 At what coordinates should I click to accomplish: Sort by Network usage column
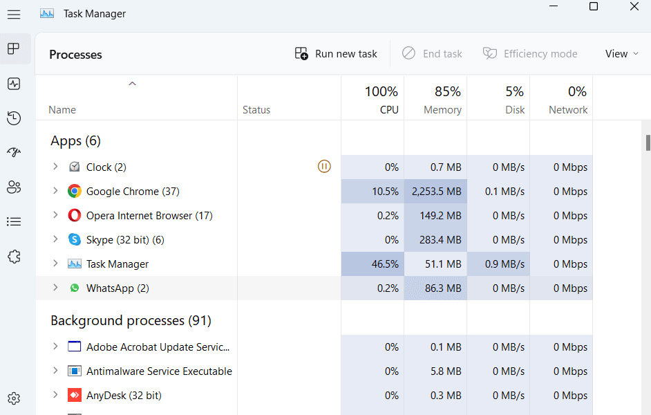pos(561,99)
